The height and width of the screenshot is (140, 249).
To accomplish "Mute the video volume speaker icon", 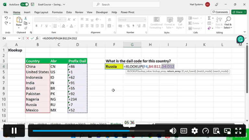I will click(172, 131).
